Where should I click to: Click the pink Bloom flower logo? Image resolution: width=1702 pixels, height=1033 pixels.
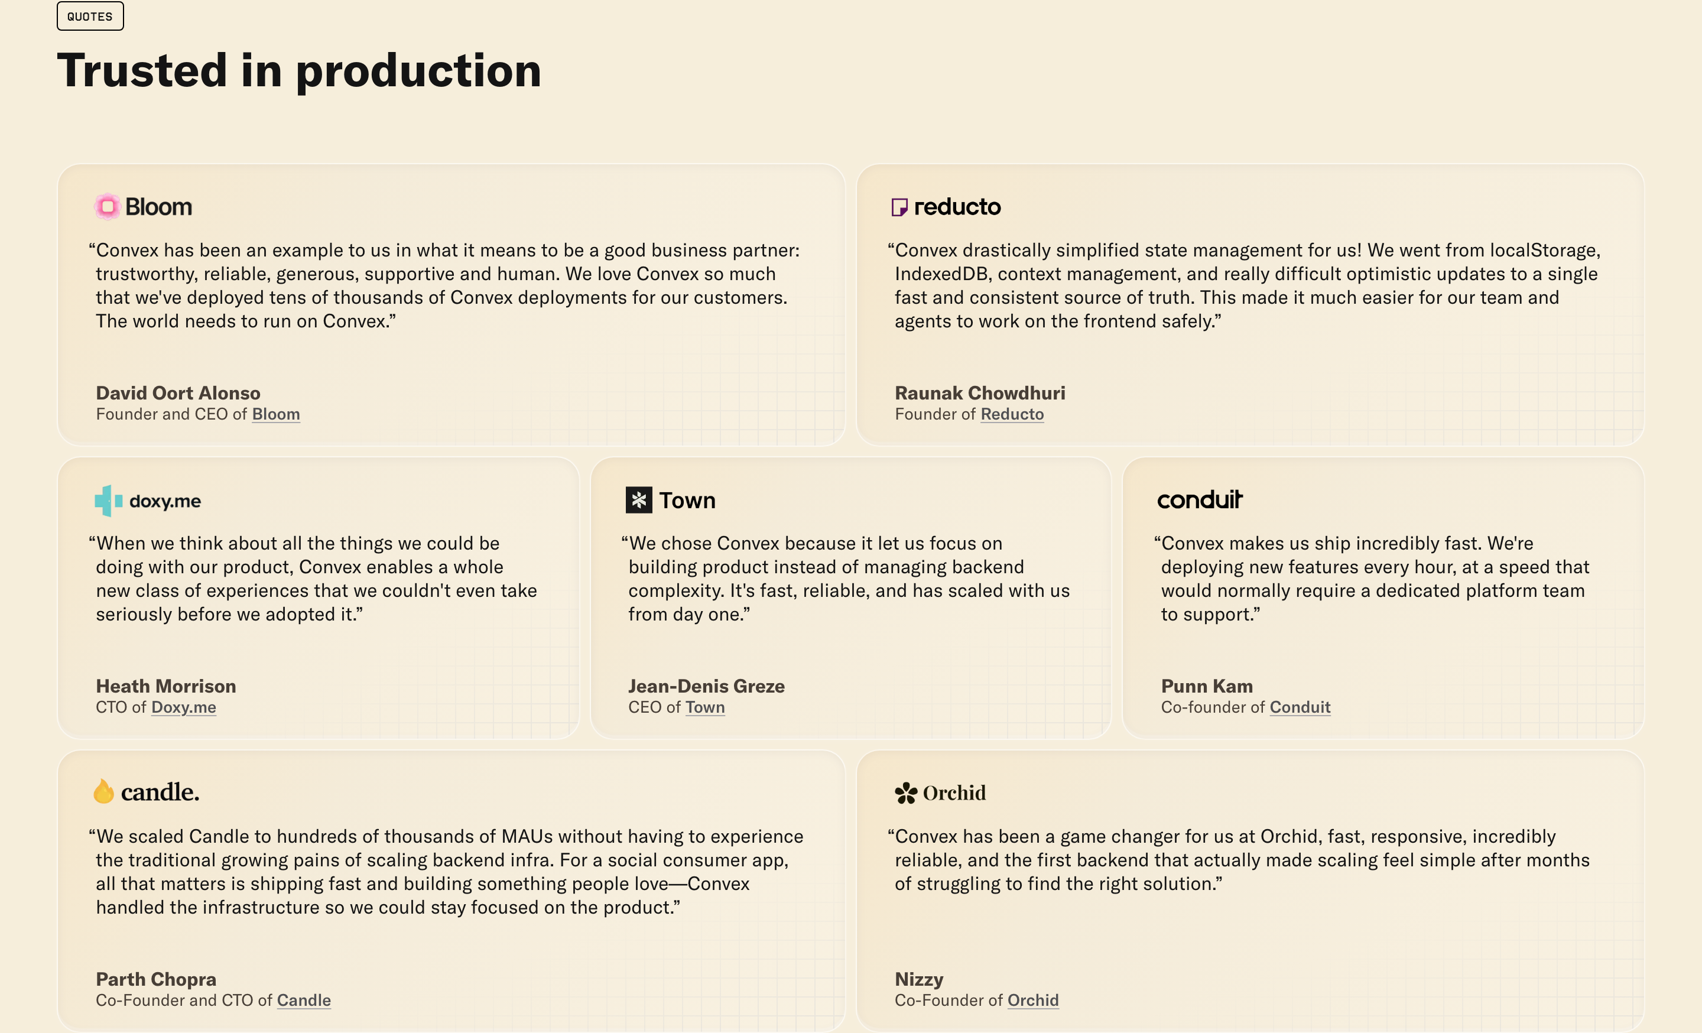[x=107, y=206]
